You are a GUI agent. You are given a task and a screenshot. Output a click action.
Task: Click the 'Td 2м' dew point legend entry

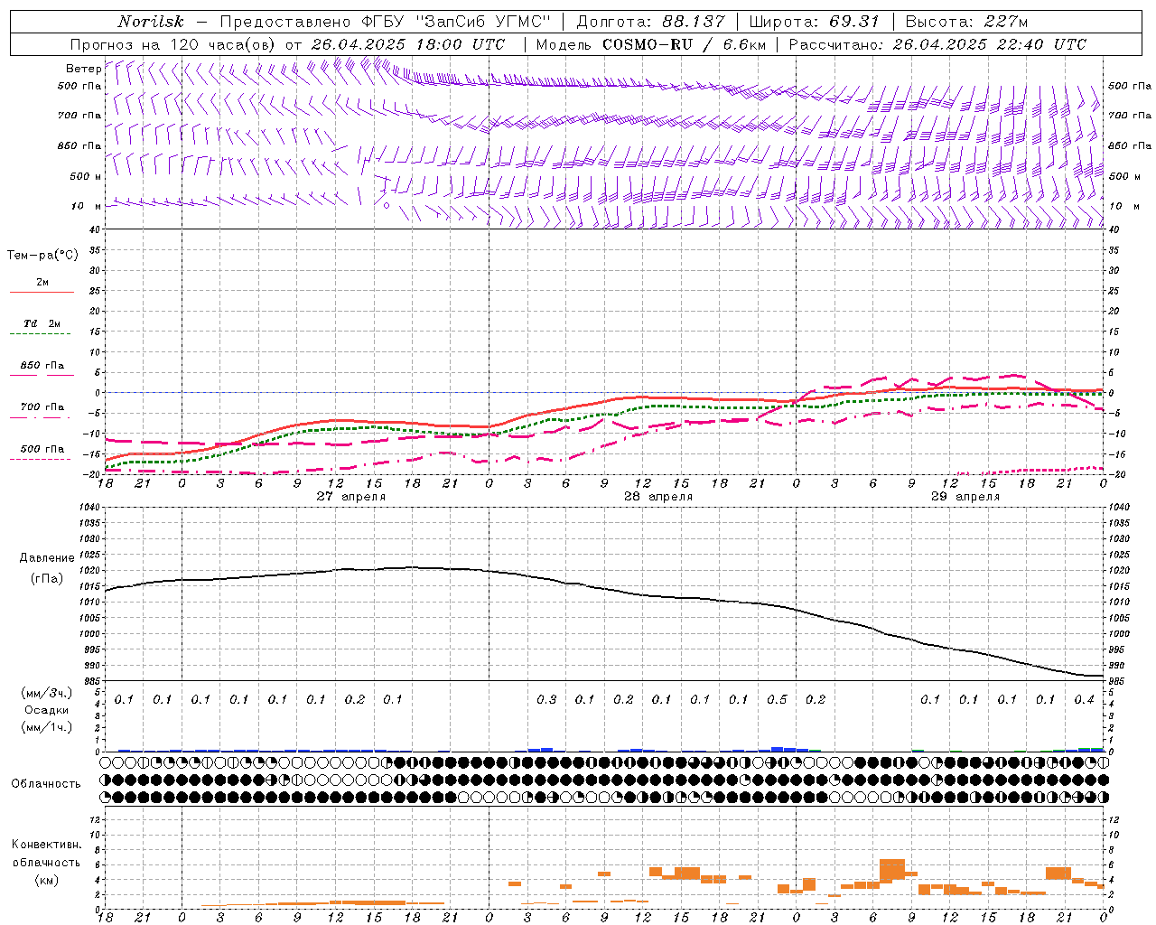[x=42, y=323]
